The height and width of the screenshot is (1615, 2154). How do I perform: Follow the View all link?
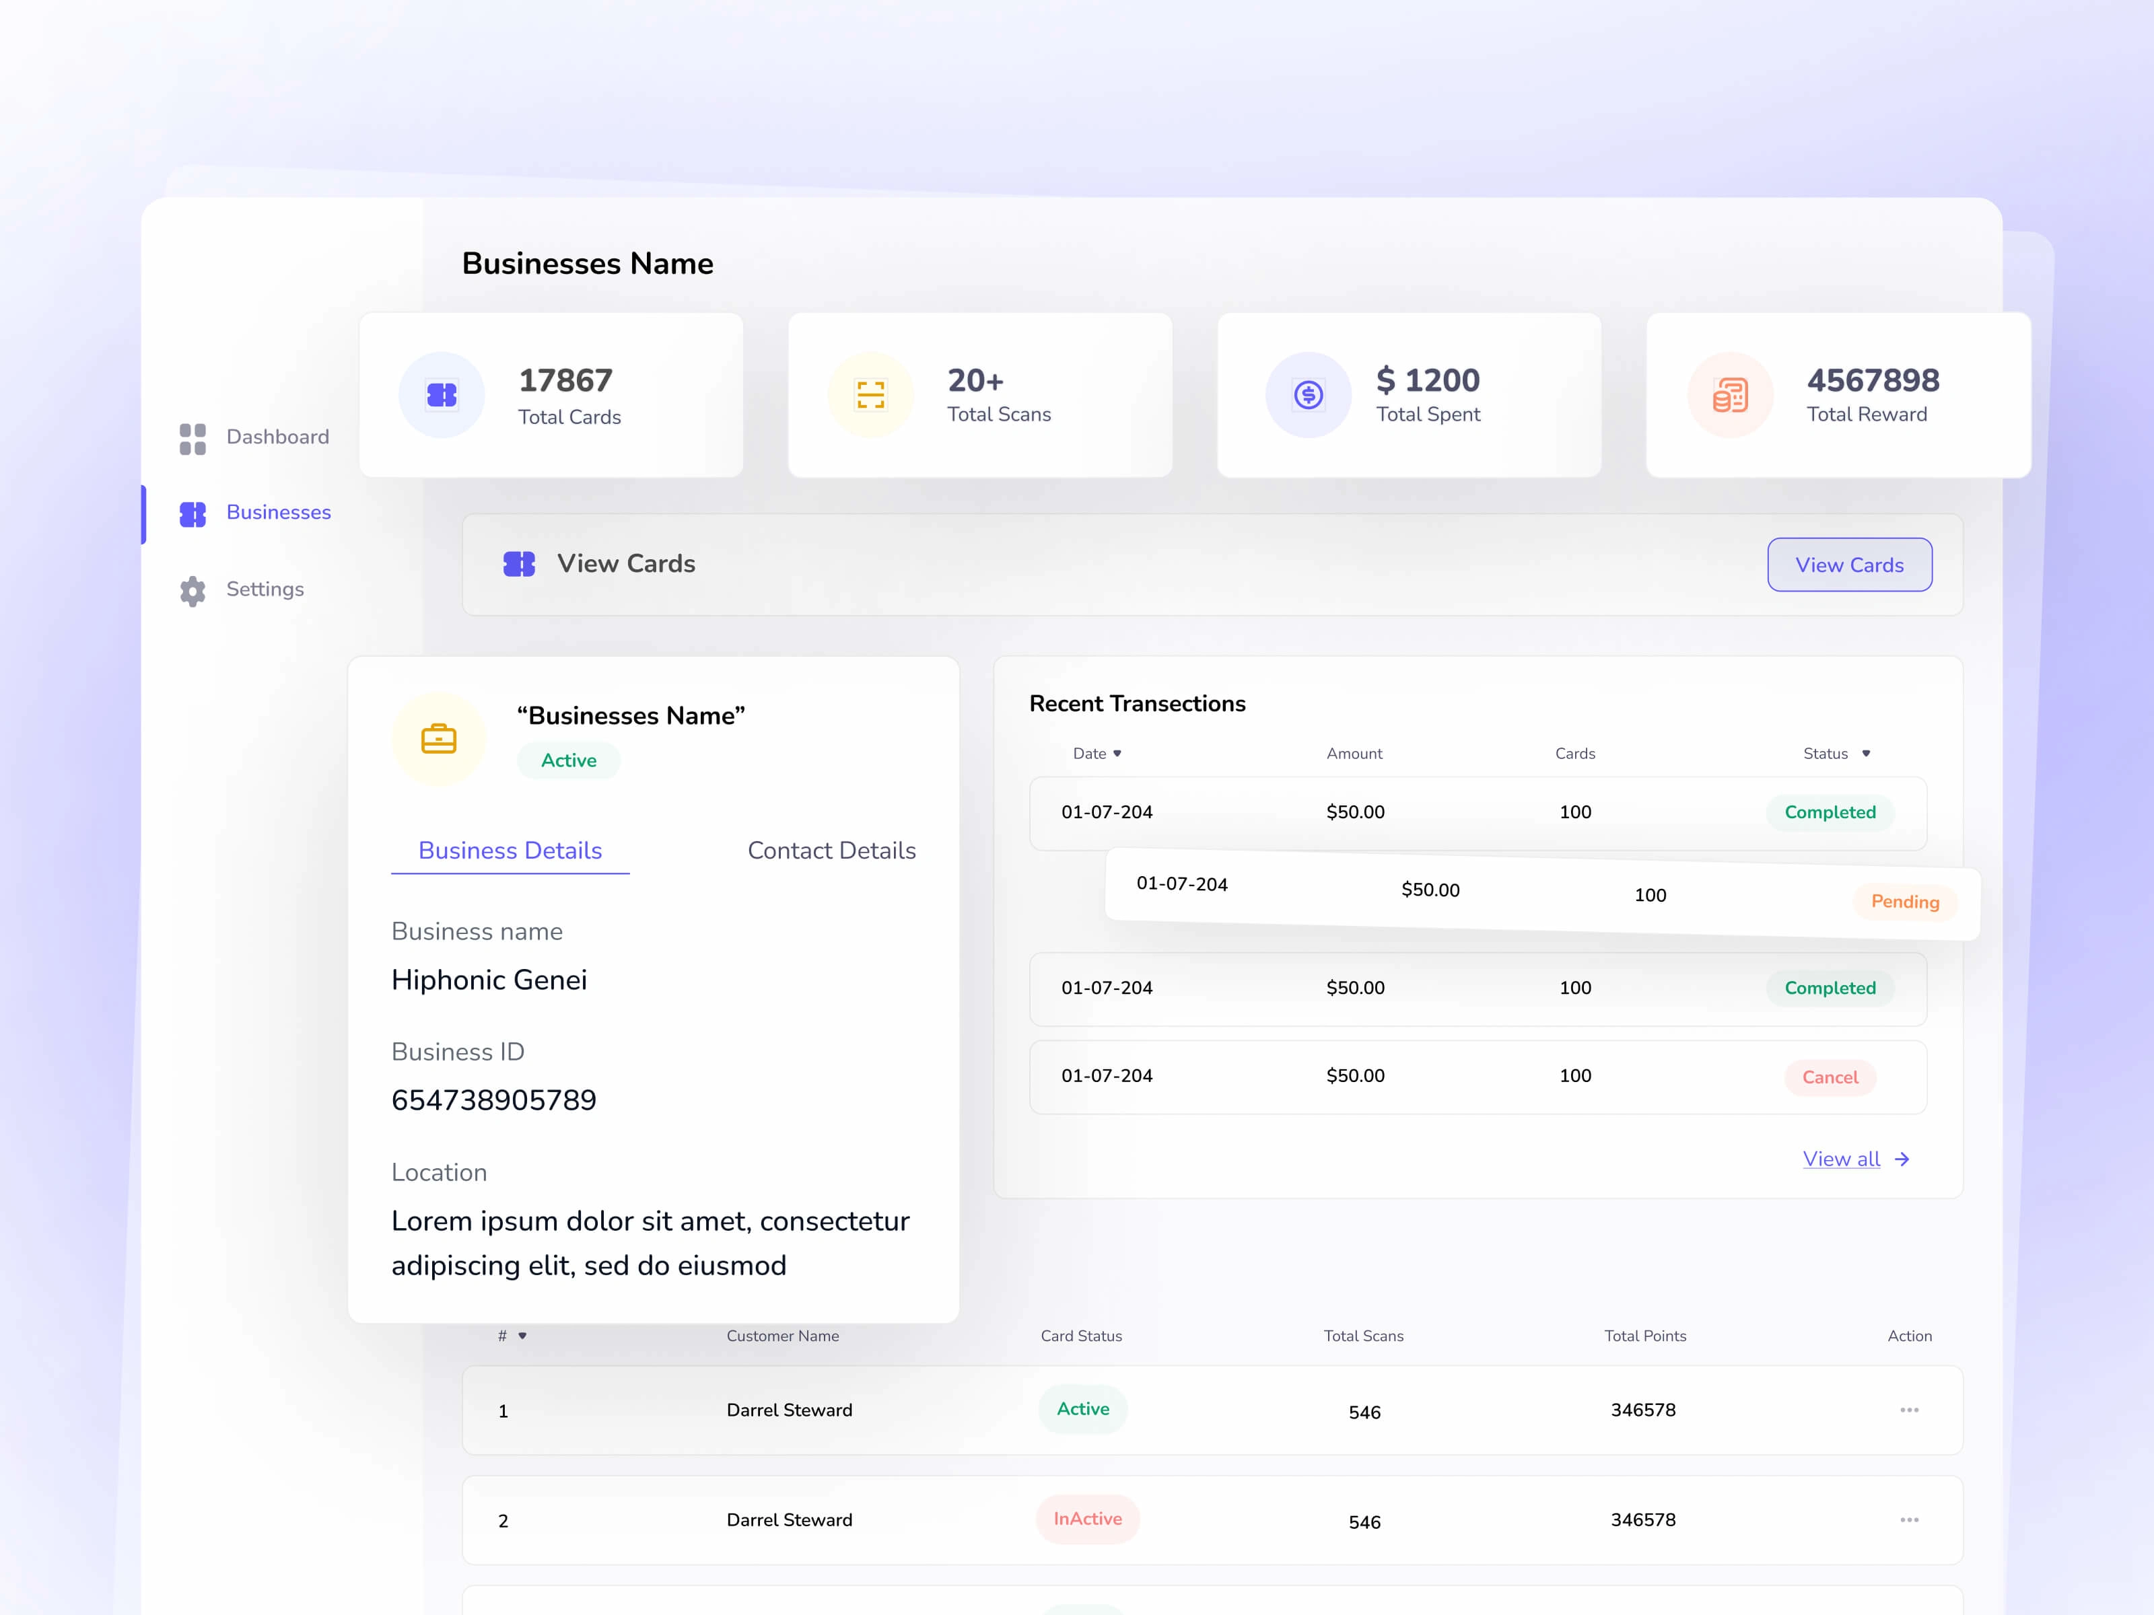pos(1842,1159)
